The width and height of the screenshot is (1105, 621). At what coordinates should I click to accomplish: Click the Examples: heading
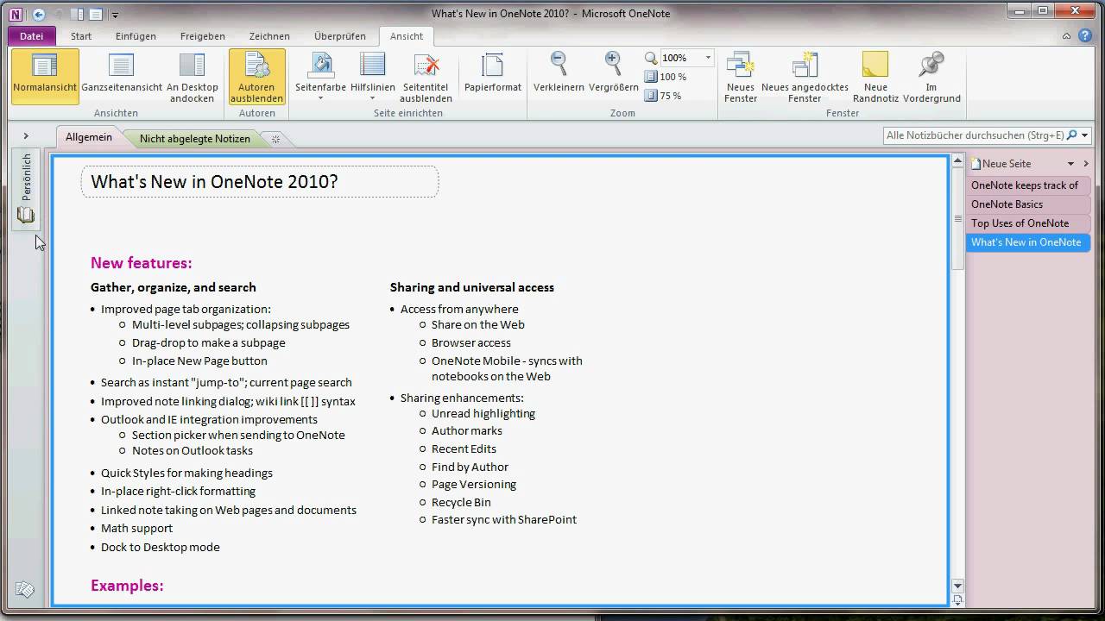coord(127,586)
